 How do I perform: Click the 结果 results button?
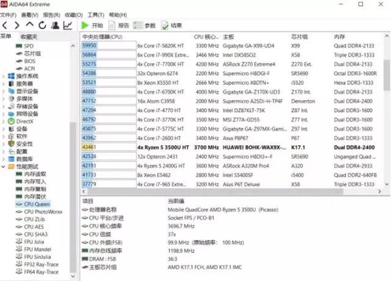(172, 26)
